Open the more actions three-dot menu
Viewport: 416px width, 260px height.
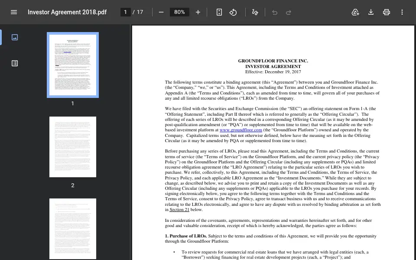pos(402,12)
